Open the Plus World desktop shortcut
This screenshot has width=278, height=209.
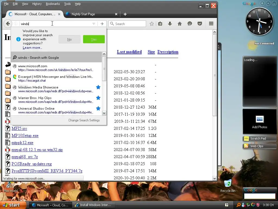pos(11,188)
